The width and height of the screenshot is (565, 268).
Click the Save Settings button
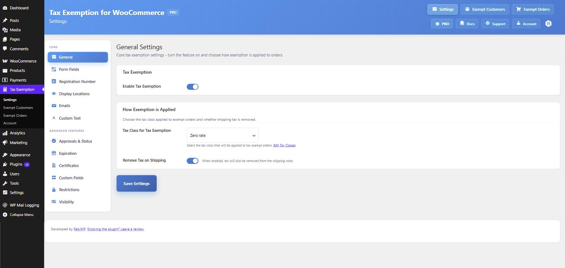coord(137,184)
